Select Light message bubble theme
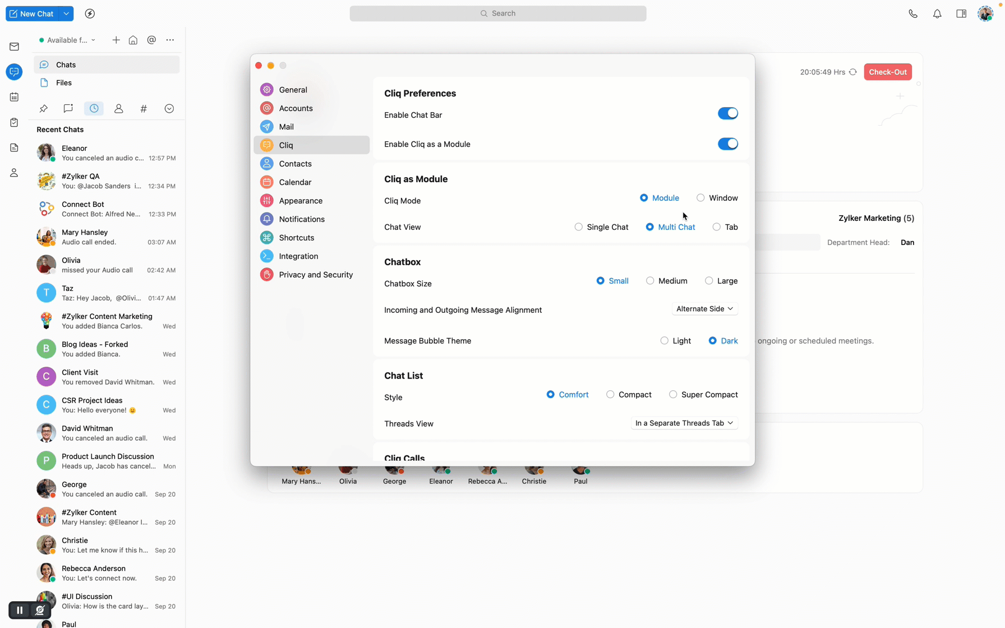This screenshot has width=1005, height=628. pyautogui.click(x=675, y=341)
